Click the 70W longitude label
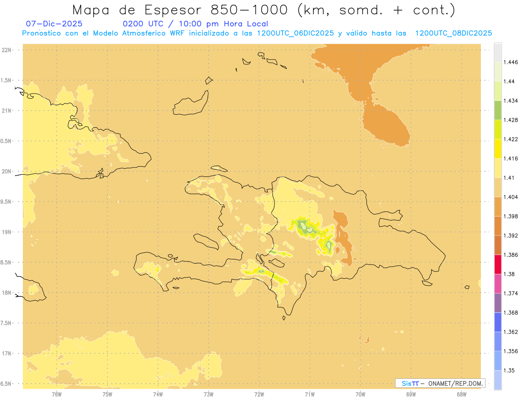This screenshot has height=400, width=518. click(360, 394)
